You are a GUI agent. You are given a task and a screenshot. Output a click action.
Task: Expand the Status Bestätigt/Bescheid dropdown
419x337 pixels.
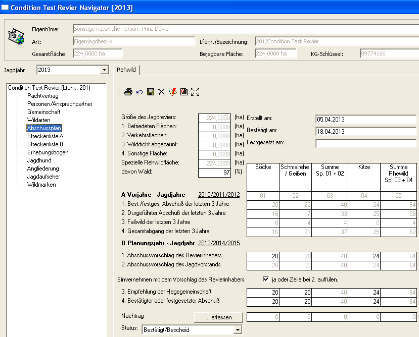tap(238, 330)
